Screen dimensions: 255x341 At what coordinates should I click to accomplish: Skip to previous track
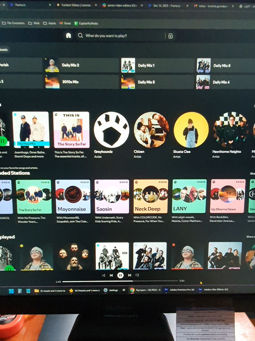(111, 275)
